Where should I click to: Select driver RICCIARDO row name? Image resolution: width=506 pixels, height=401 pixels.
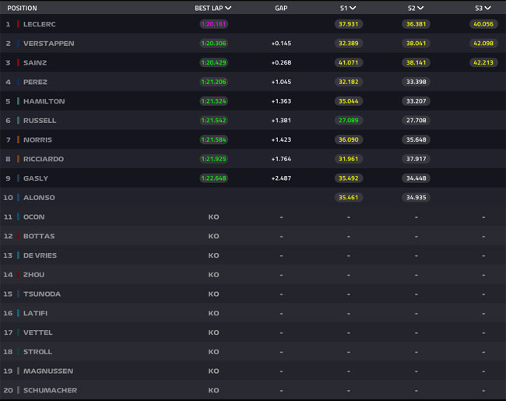(44, 159)
